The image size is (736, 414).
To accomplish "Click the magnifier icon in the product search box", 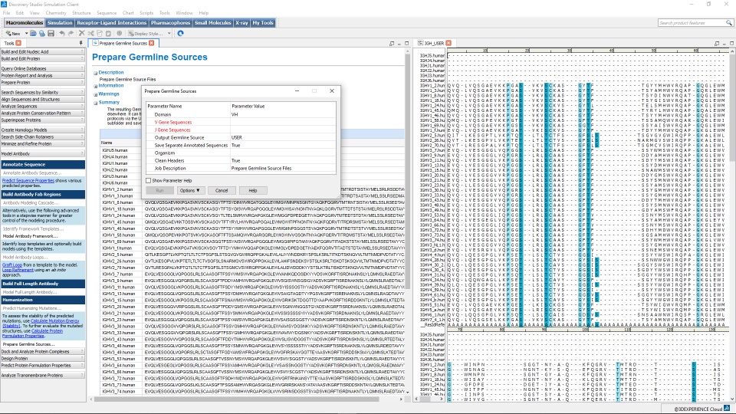I will [x=729, y=22].
